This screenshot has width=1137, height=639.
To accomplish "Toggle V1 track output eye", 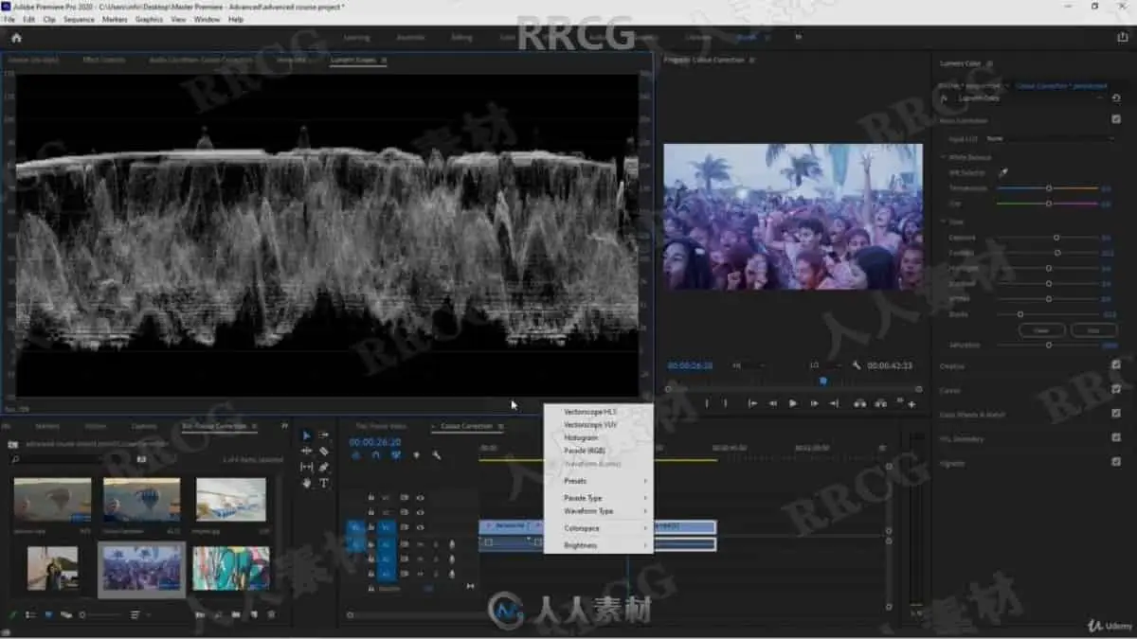I will coord(420,527).
